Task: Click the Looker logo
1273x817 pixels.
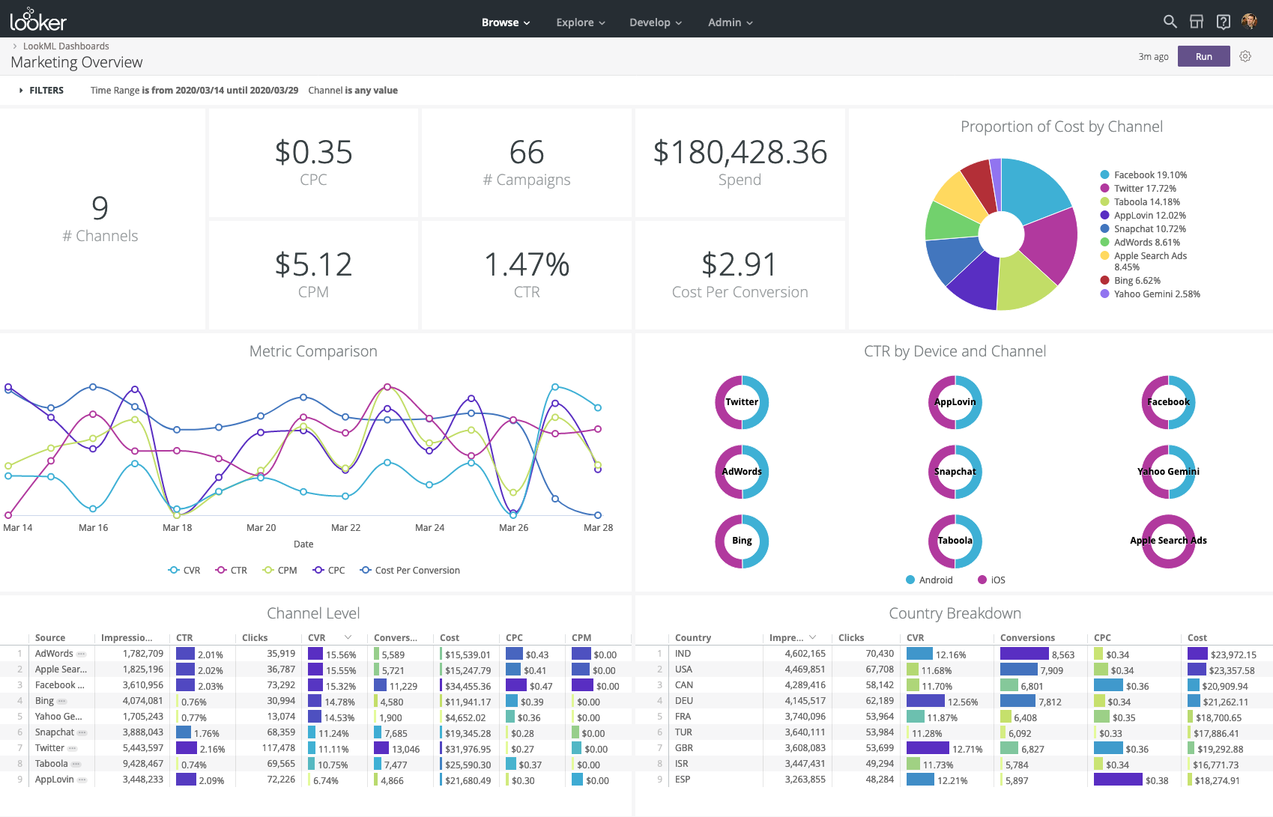Action: pyautogui.click(x=36, y=20)
